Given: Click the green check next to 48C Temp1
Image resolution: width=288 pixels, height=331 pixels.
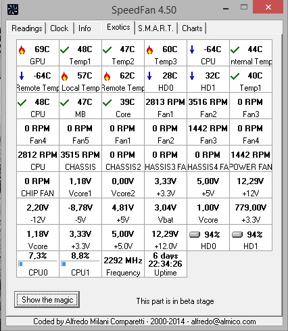Looking at the screenshot, I should click(64, 50).
